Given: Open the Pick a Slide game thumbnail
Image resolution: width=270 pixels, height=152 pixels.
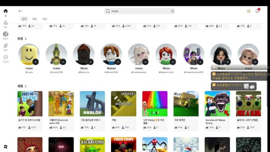Looking at the screenshot, I should click(248, 104).
